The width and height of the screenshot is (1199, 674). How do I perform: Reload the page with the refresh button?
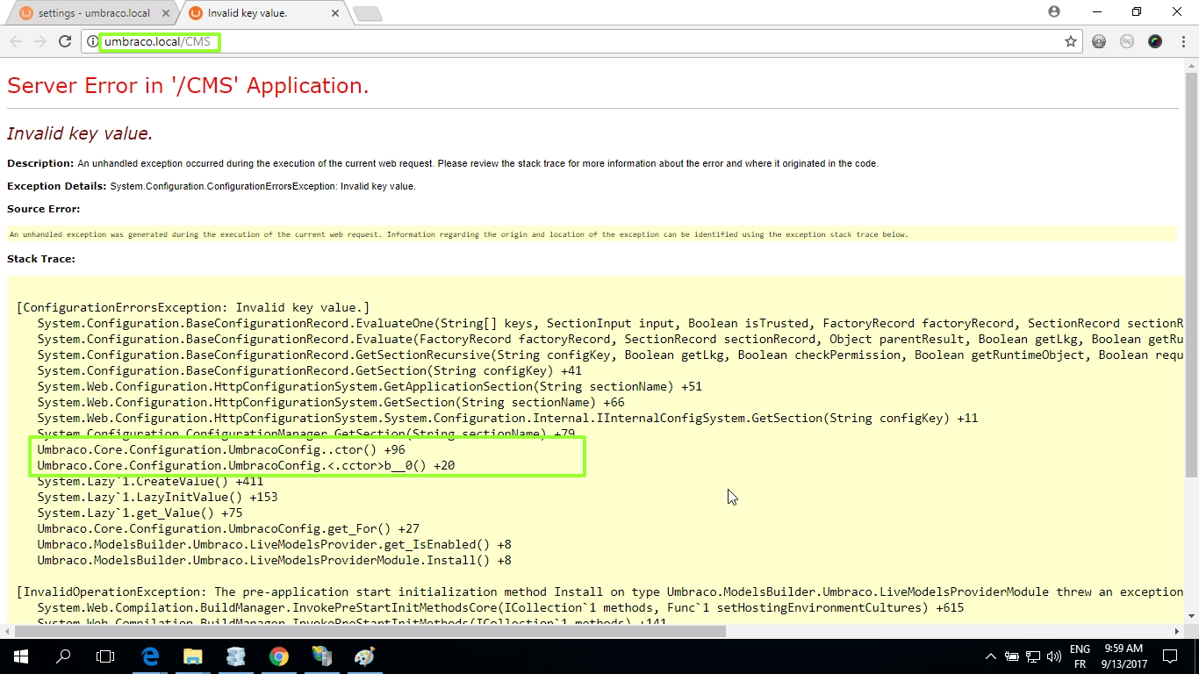click(x=64, y=41)
